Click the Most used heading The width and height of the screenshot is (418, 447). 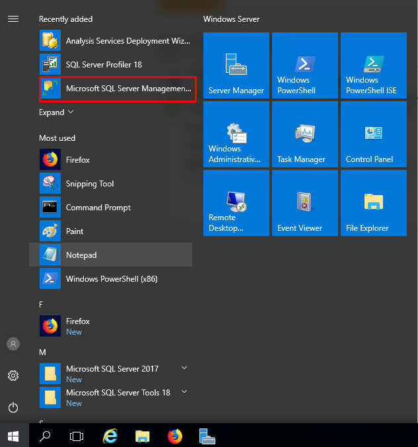pos(57,138)
